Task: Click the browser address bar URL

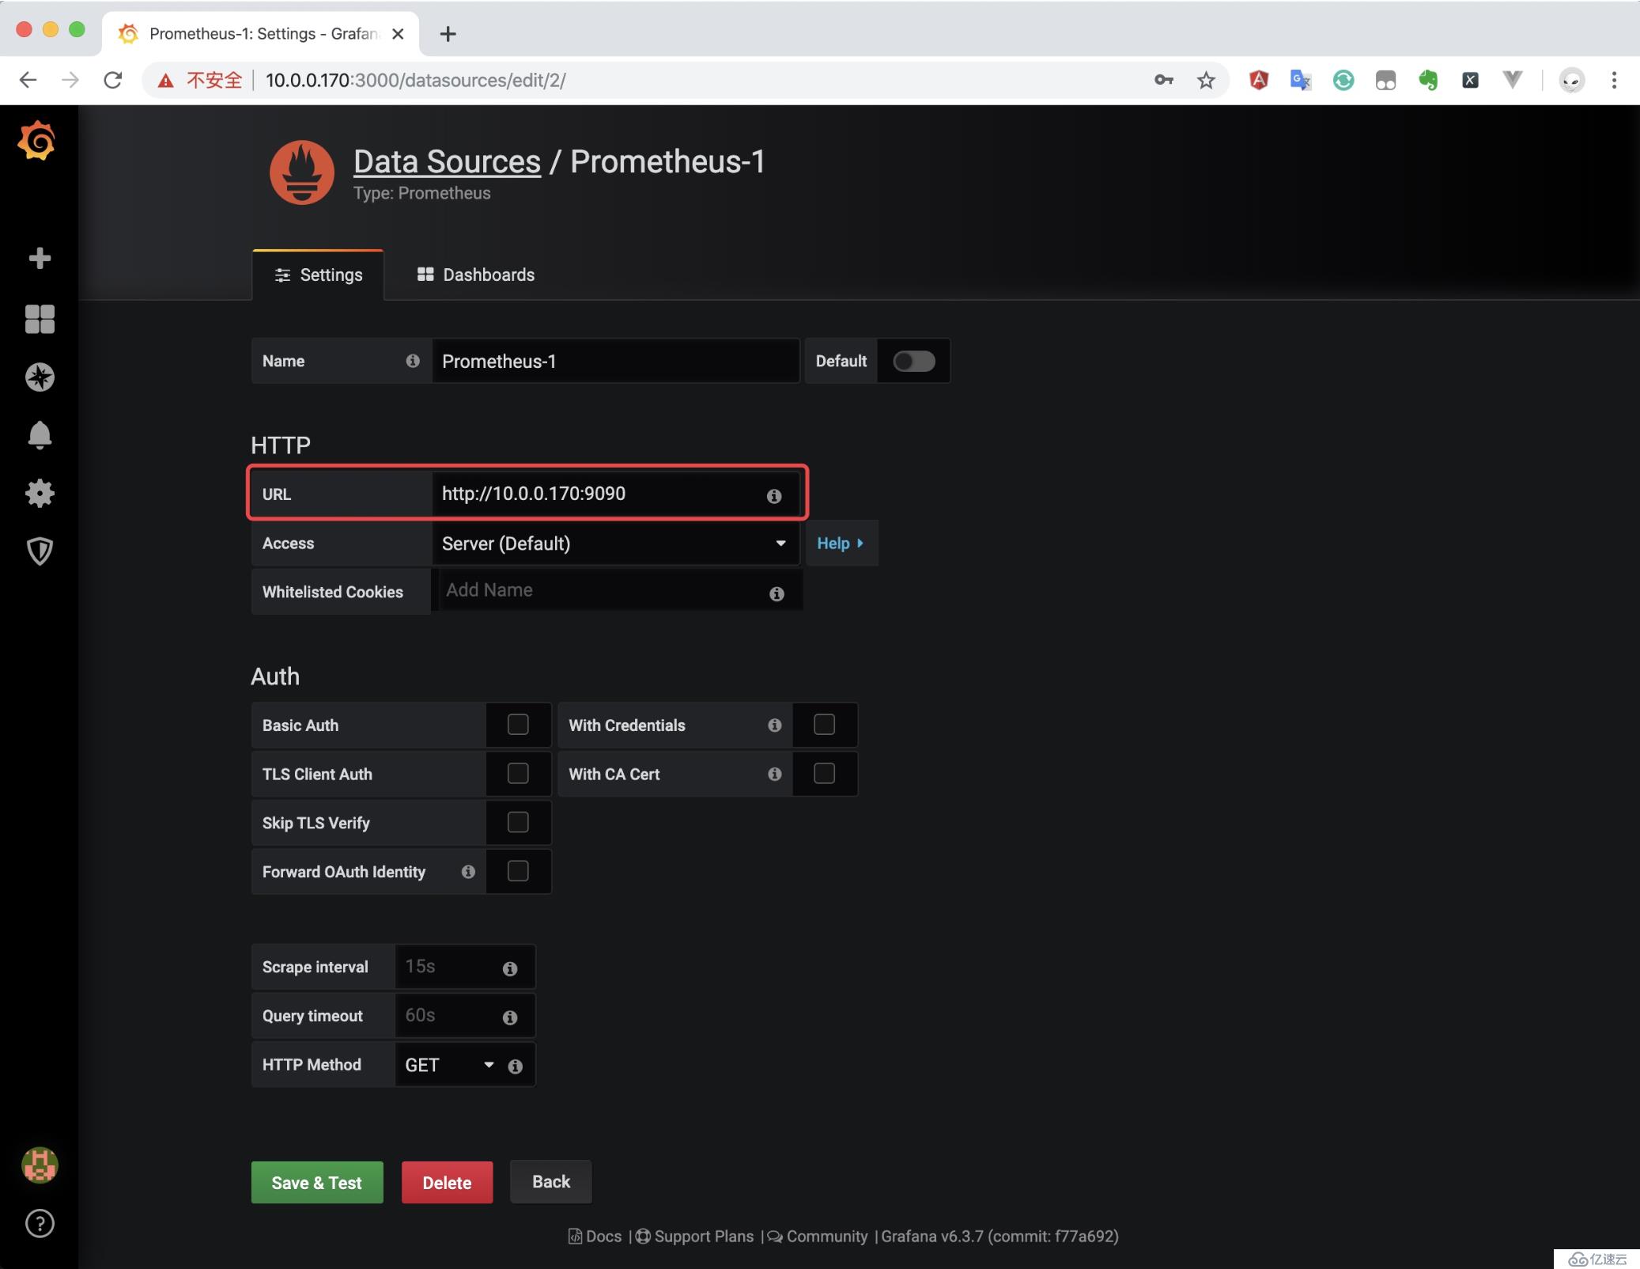Action: (415, 80)
